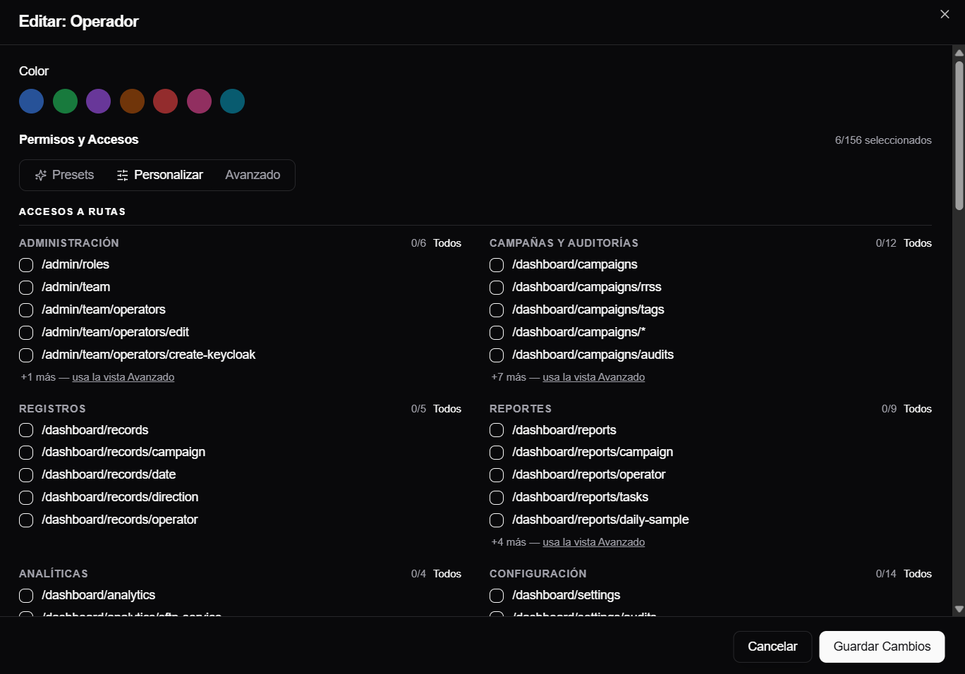Check the /dashboard/campaigns checkbox
This screenshot has height=674, width=965.
[497, 265]
